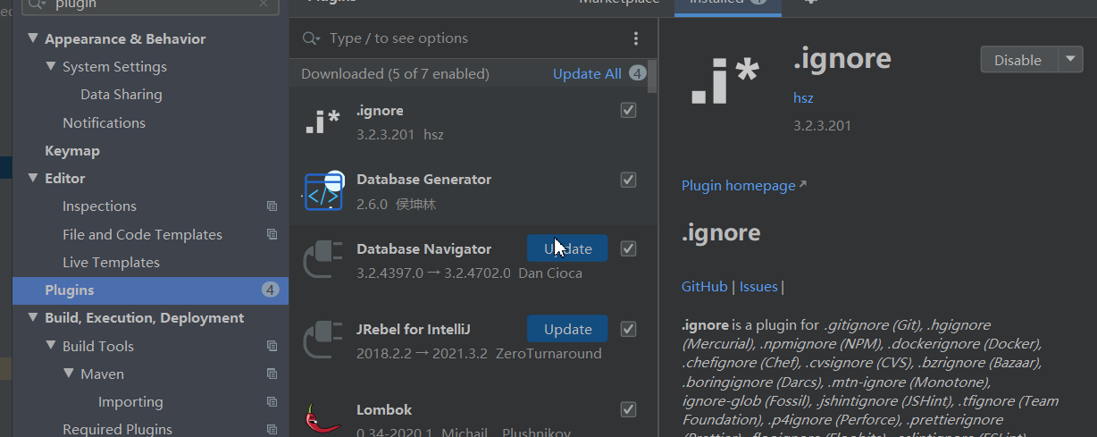
Task: Toggle the .ignore plugin checkbox
Action: coord(628,110)
